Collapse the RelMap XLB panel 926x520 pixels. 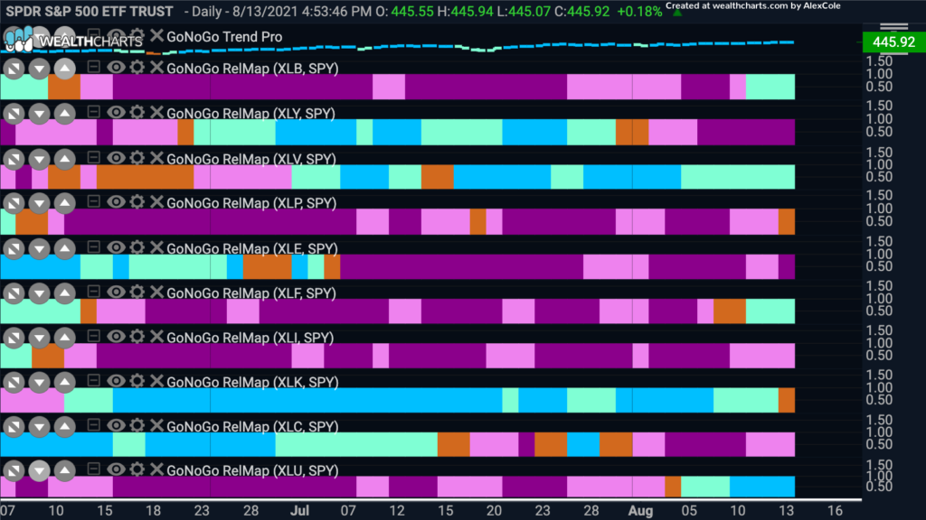(93, 66)
